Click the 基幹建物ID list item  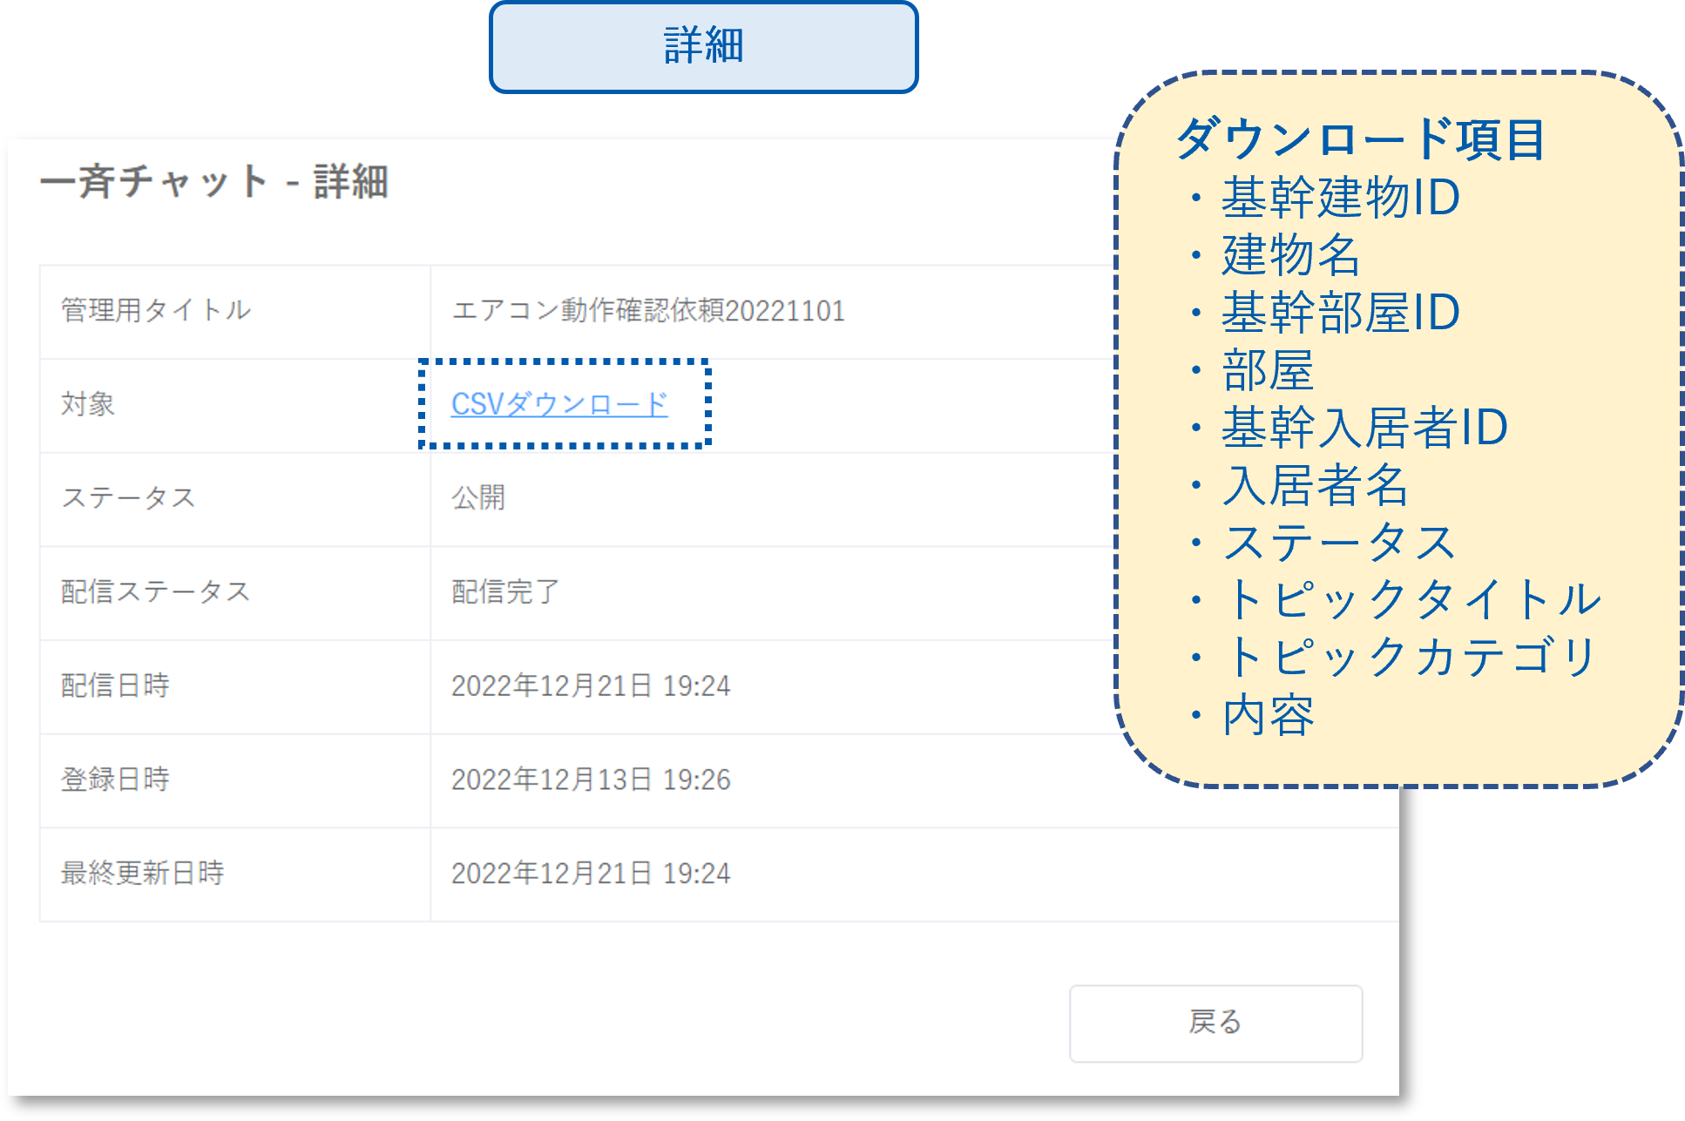(x=1340, y=198)
